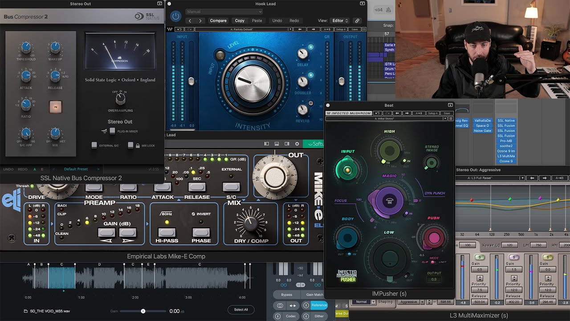This screenshot has width=570, height=321.
Task: Toggle the PHASE invert button on Mike-E Comp
Action: [201, 232]
